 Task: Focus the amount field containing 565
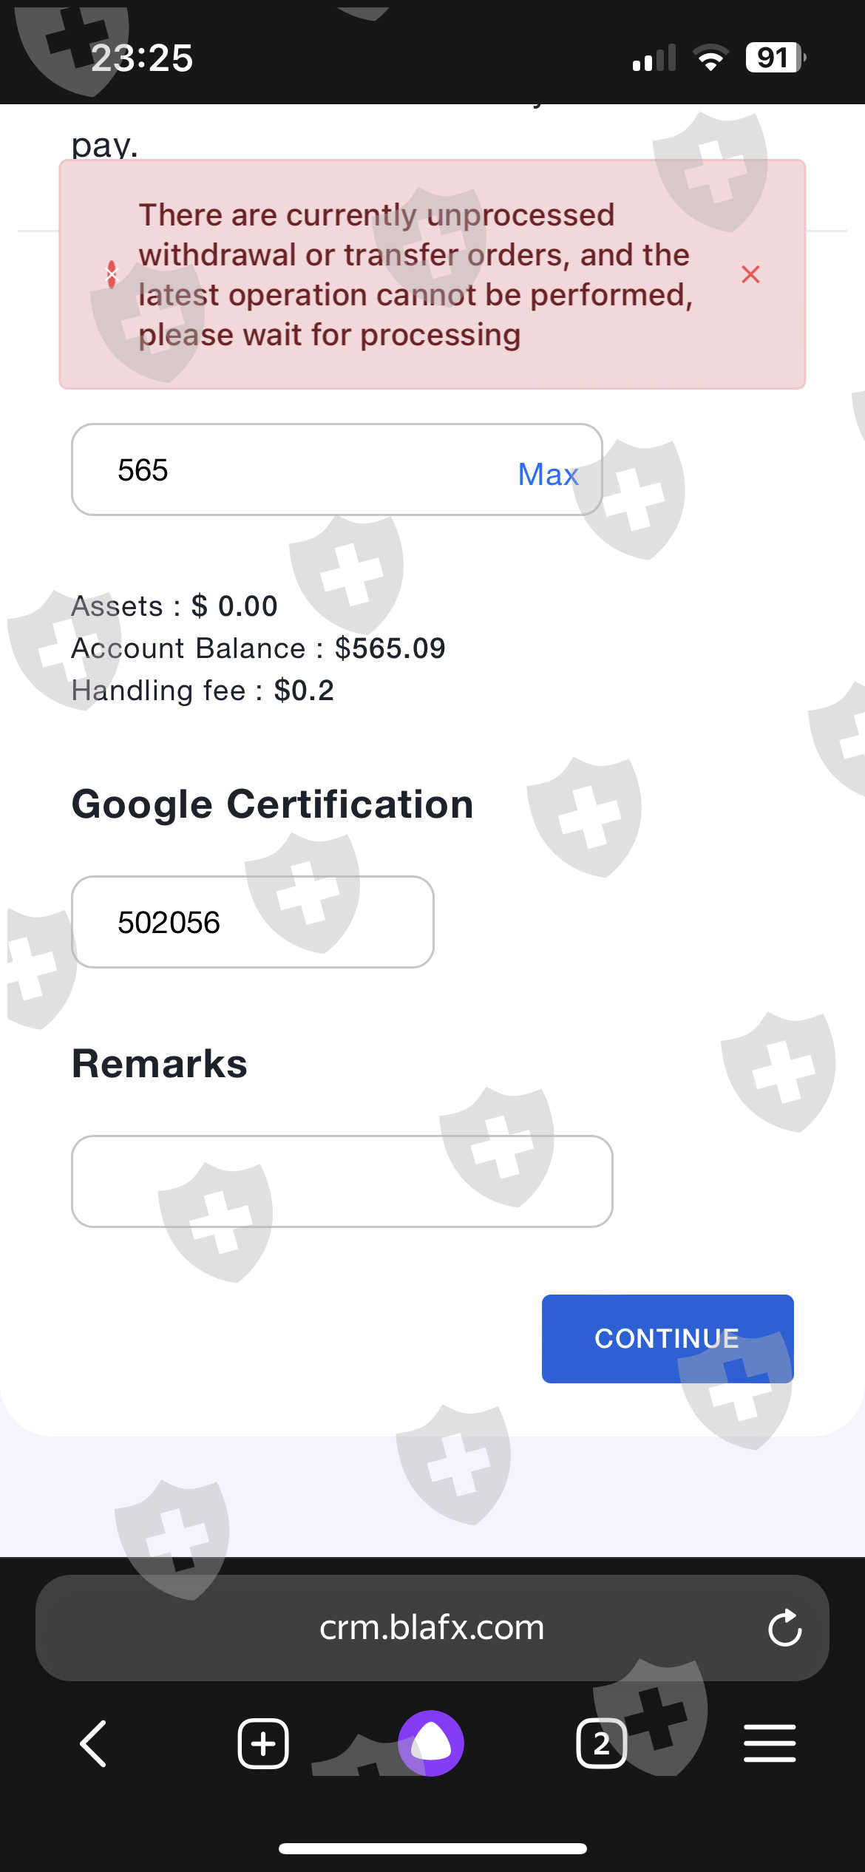(296, 470)
